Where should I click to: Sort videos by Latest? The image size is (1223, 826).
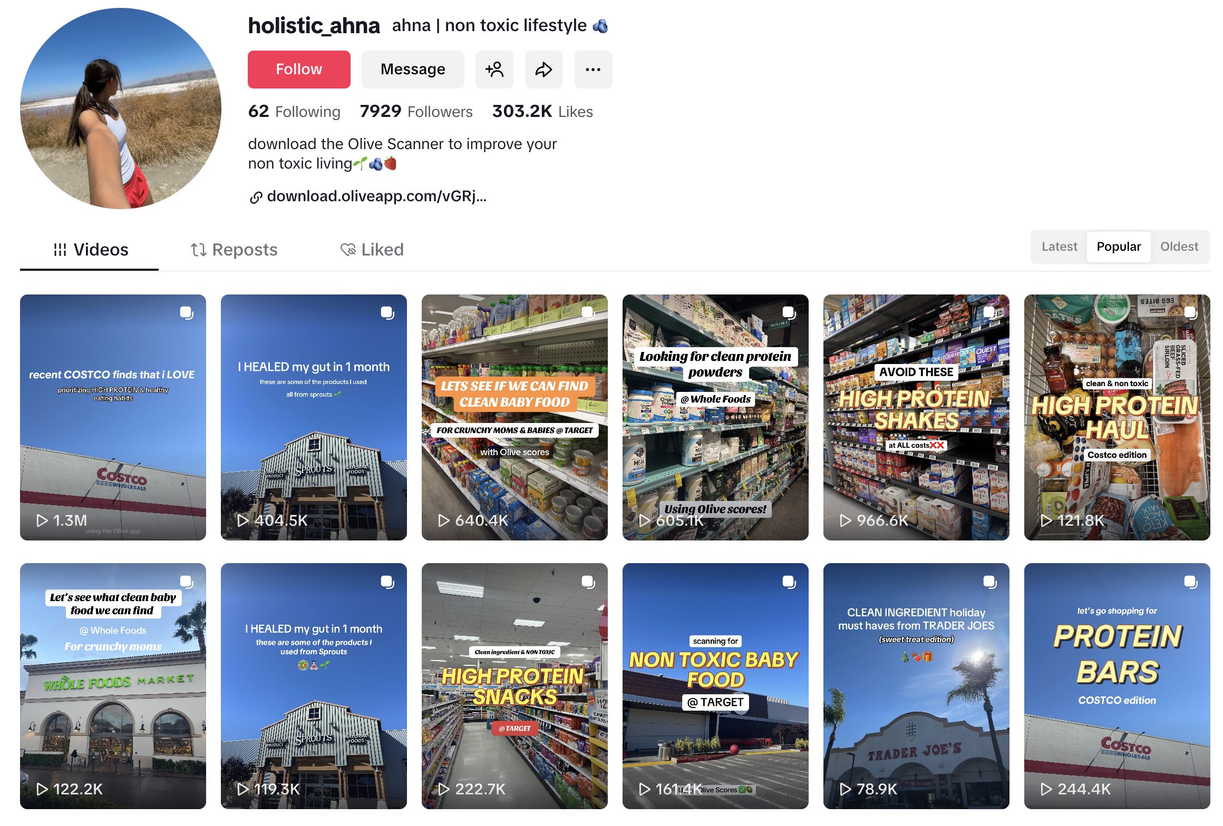pos(1059,247)
